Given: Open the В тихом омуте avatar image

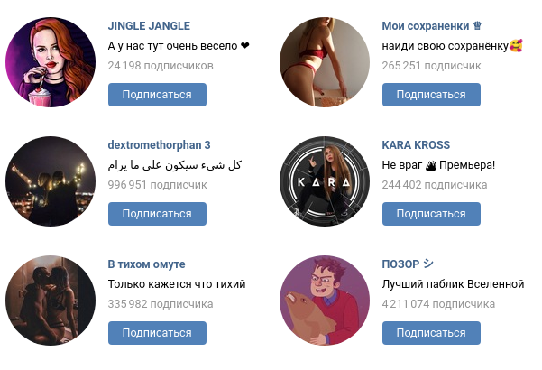Looking at the screenshot, I should (51, 301).
